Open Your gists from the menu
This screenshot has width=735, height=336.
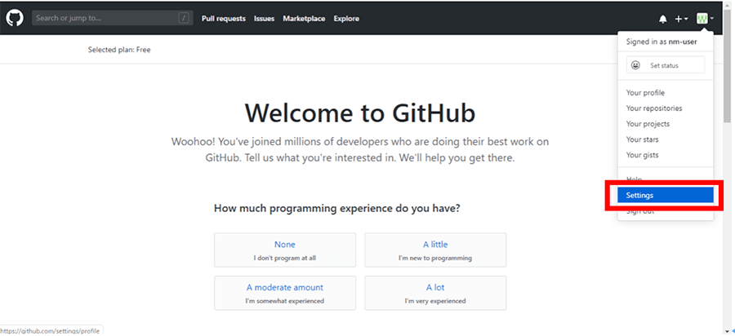pyautogui.click(x=642, y=155)
